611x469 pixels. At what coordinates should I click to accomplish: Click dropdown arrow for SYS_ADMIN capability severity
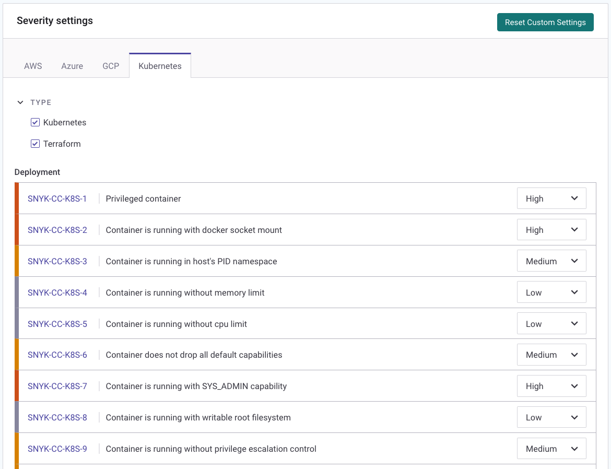pos(574,386)
